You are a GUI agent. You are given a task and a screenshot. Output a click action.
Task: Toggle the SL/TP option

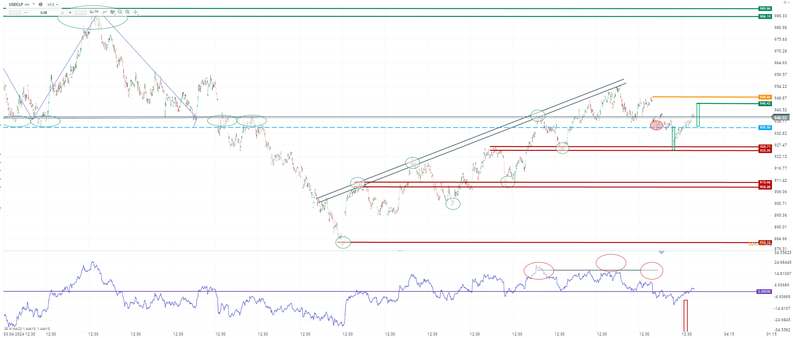click(94, 12)
